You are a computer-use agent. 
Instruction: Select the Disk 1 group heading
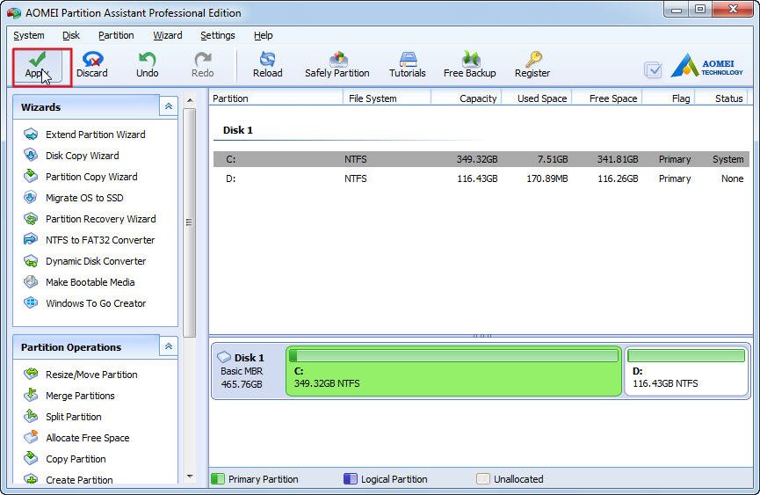tap(237, 130)
